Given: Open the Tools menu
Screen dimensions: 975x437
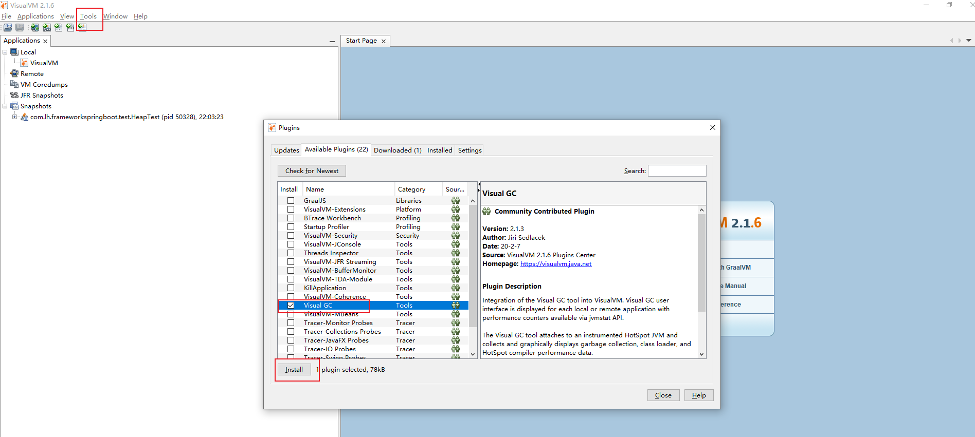Looking at the screenshot, I should [88, 16].
